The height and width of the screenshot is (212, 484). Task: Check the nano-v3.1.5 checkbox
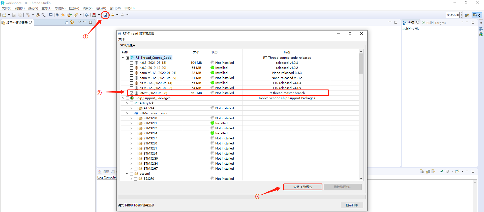pos(132,78)
